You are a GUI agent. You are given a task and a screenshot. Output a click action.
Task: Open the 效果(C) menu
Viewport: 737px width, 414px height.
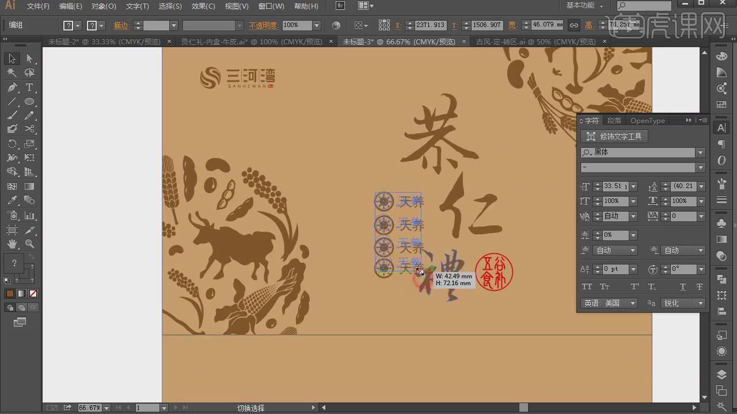(x=203, y=6)
